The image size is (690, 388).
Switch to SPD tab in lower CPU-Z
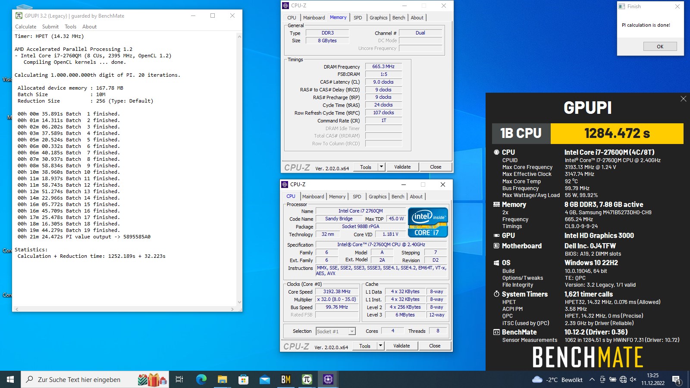coord(357,197)
